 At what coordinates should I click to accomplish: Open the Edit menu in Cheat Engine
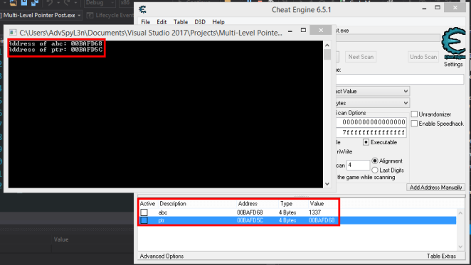pos(162,22)
